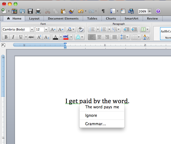The height and width of the screenshot is (144, 171).
Task: Click the Clear Formatting icon
Action: [81, 29]
